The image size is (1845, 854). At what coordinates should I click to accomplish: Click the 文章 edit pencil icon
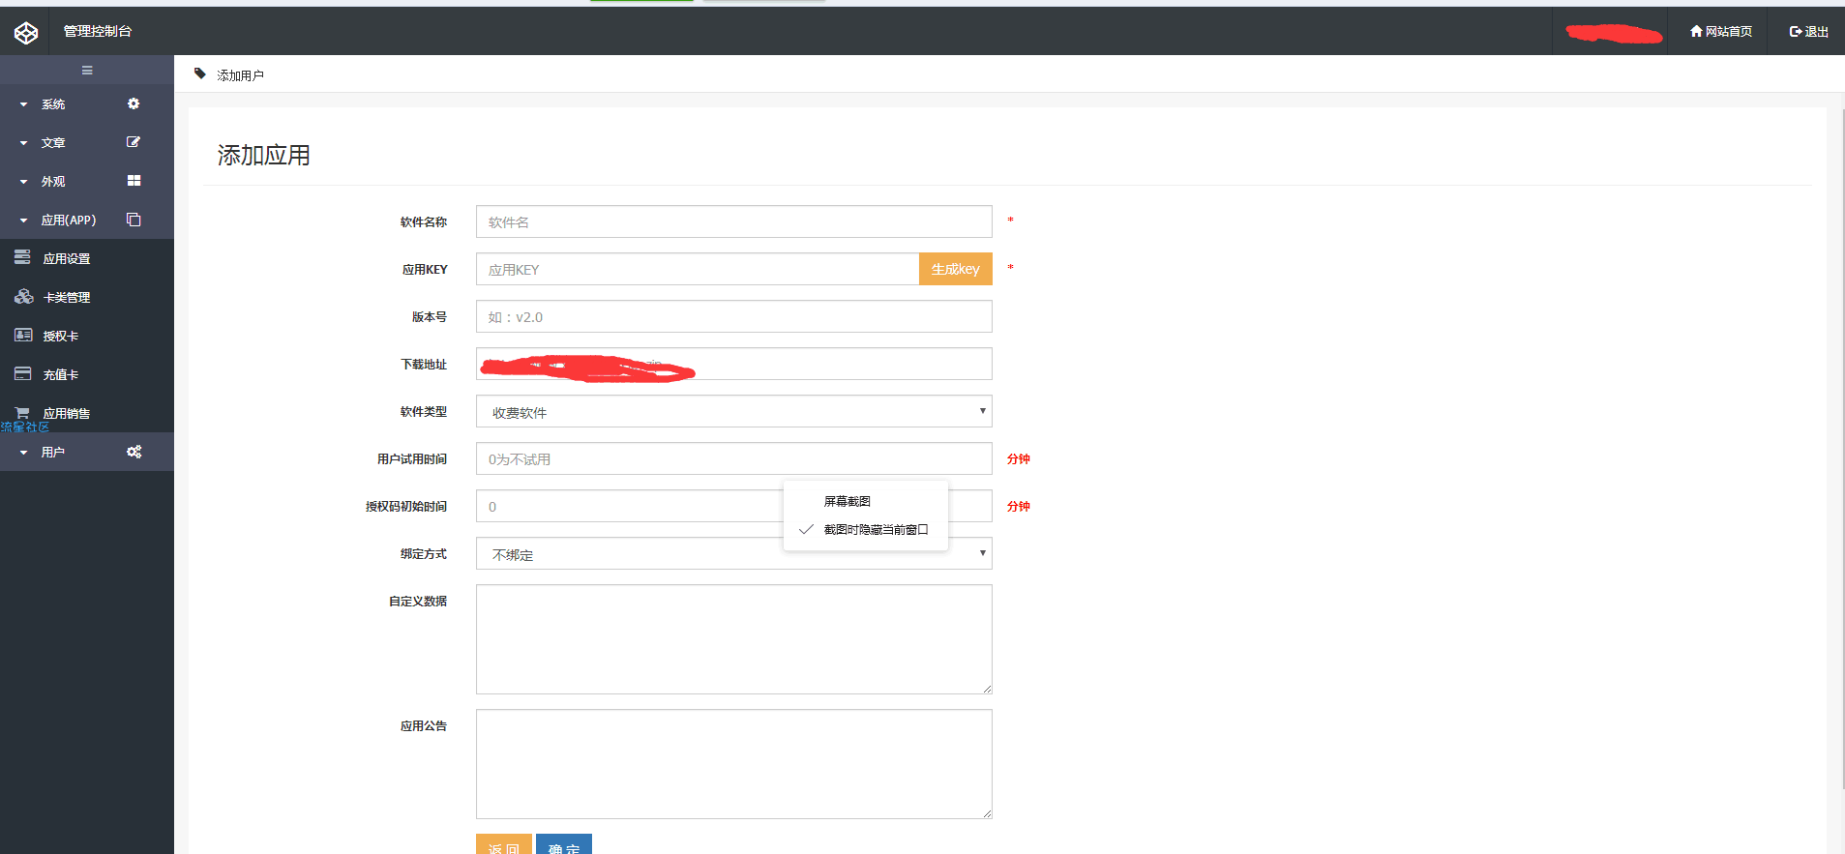pos(134,142)
